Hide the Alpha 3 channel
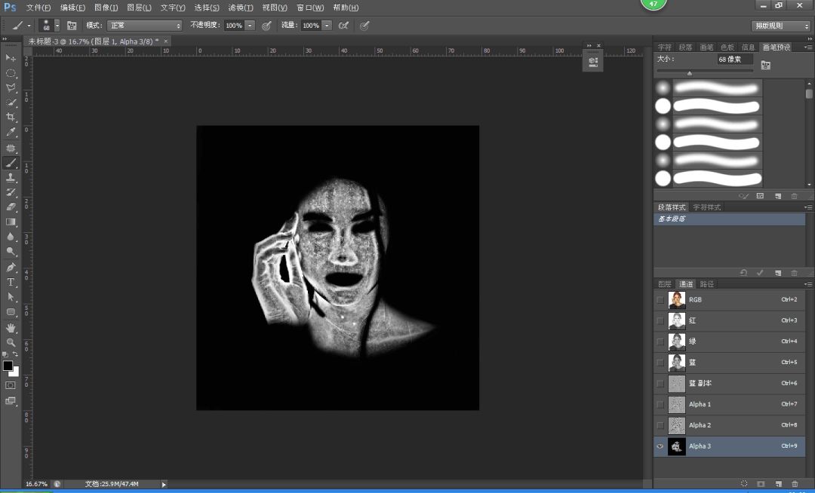This screenshot has height=493, width=815. pos(660,446)
